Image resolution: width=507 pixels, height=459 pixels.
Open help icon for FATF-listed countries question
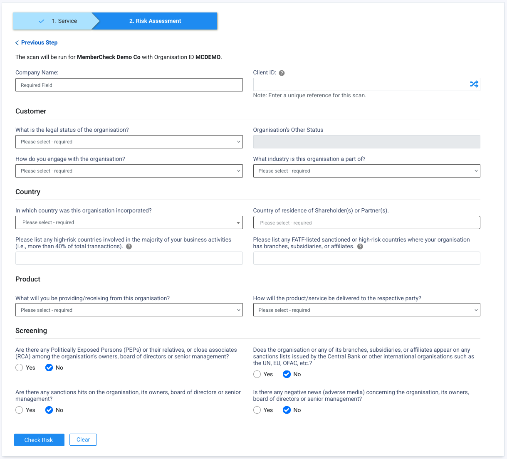pos(360,247)
